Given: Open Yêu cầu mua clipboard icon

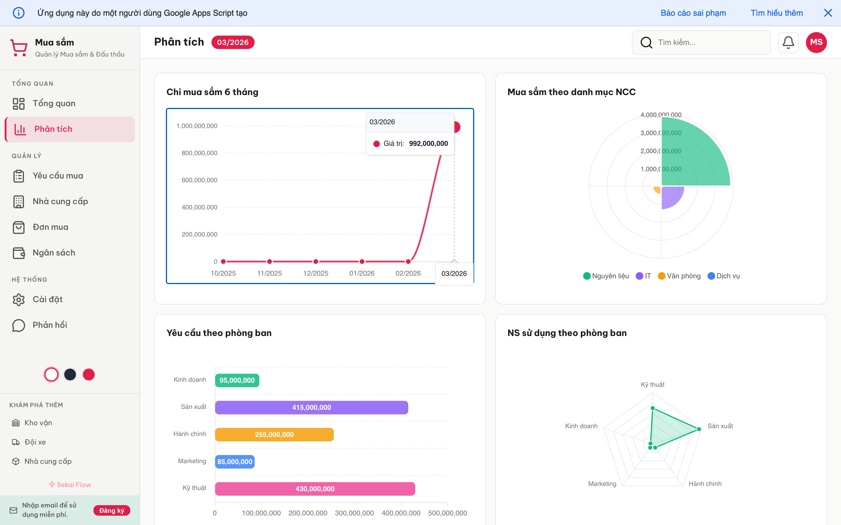Looking at the screenshot, I should [19, 176].
